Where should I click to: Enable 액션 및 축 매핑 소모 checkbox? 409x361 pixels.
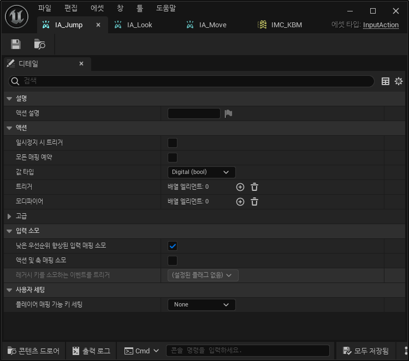tap(173, 261)
